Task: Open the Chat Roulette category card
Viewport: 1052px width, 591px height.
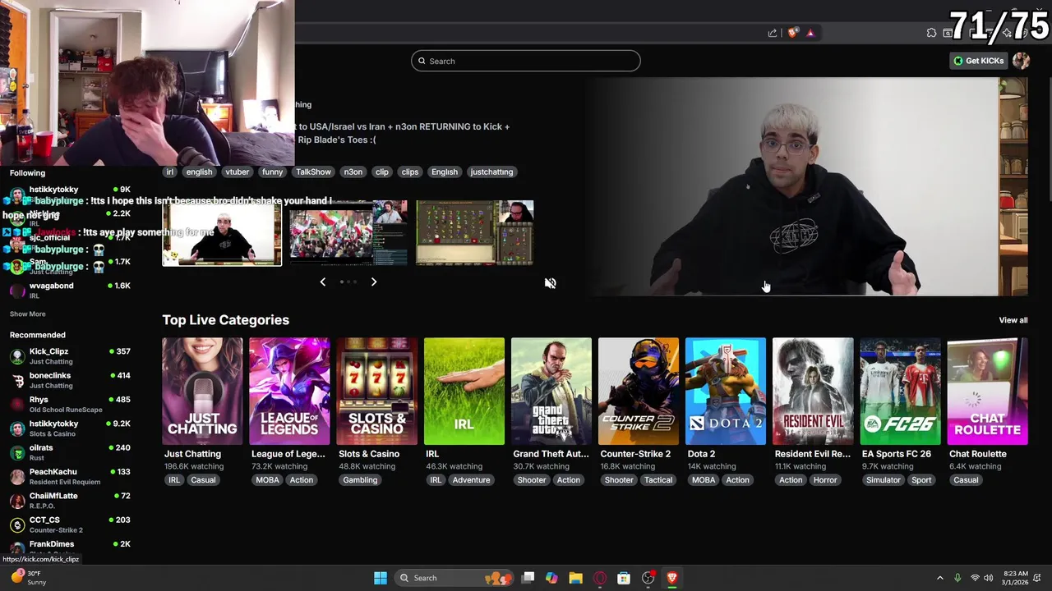Action: click(987, 391)
